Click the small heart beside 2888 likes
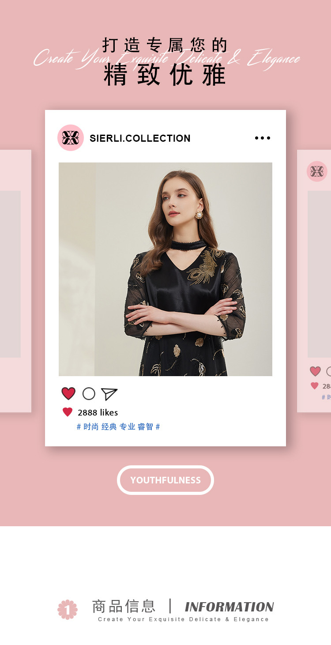This screenshot has width=331, height=645. pos(68,412)
